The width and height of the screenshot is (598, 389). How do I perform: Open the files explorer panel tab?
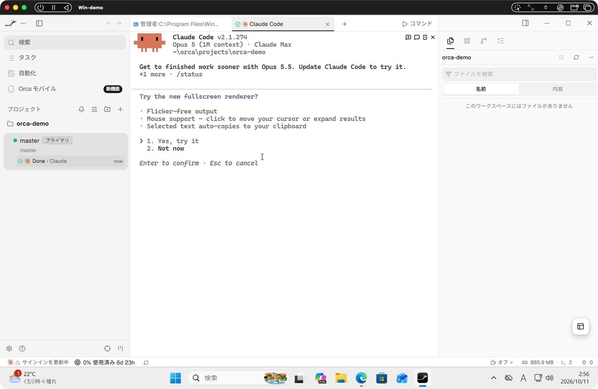coord(450,41)
